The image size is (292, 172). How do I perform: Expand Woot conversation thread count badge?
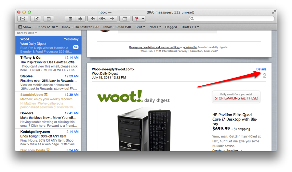pyautogui.click(x=76, y=47)
